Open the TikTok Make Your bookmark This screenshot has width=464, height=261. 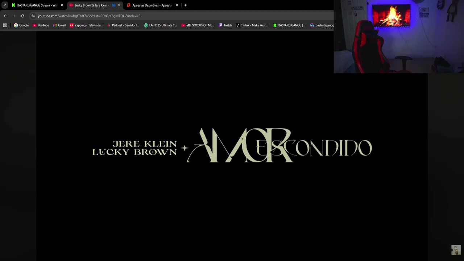(x=252, y=25)
